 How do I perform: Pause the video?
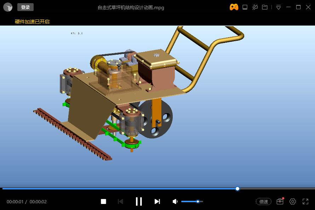139,201
